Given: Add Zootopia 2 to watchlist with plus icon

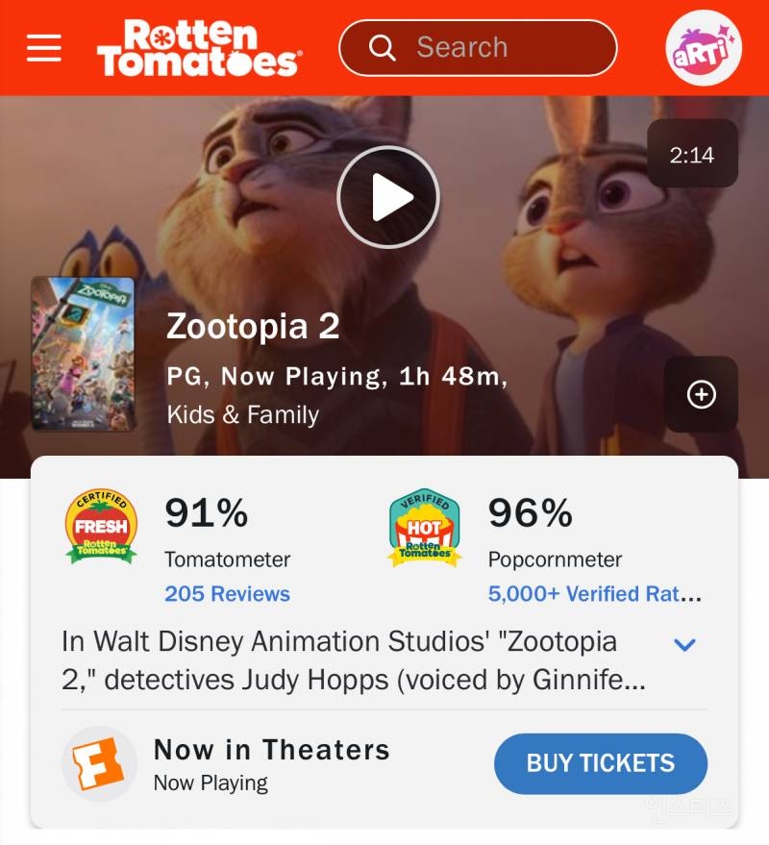Looking at the screenshot, I should [x=701, y=394].
